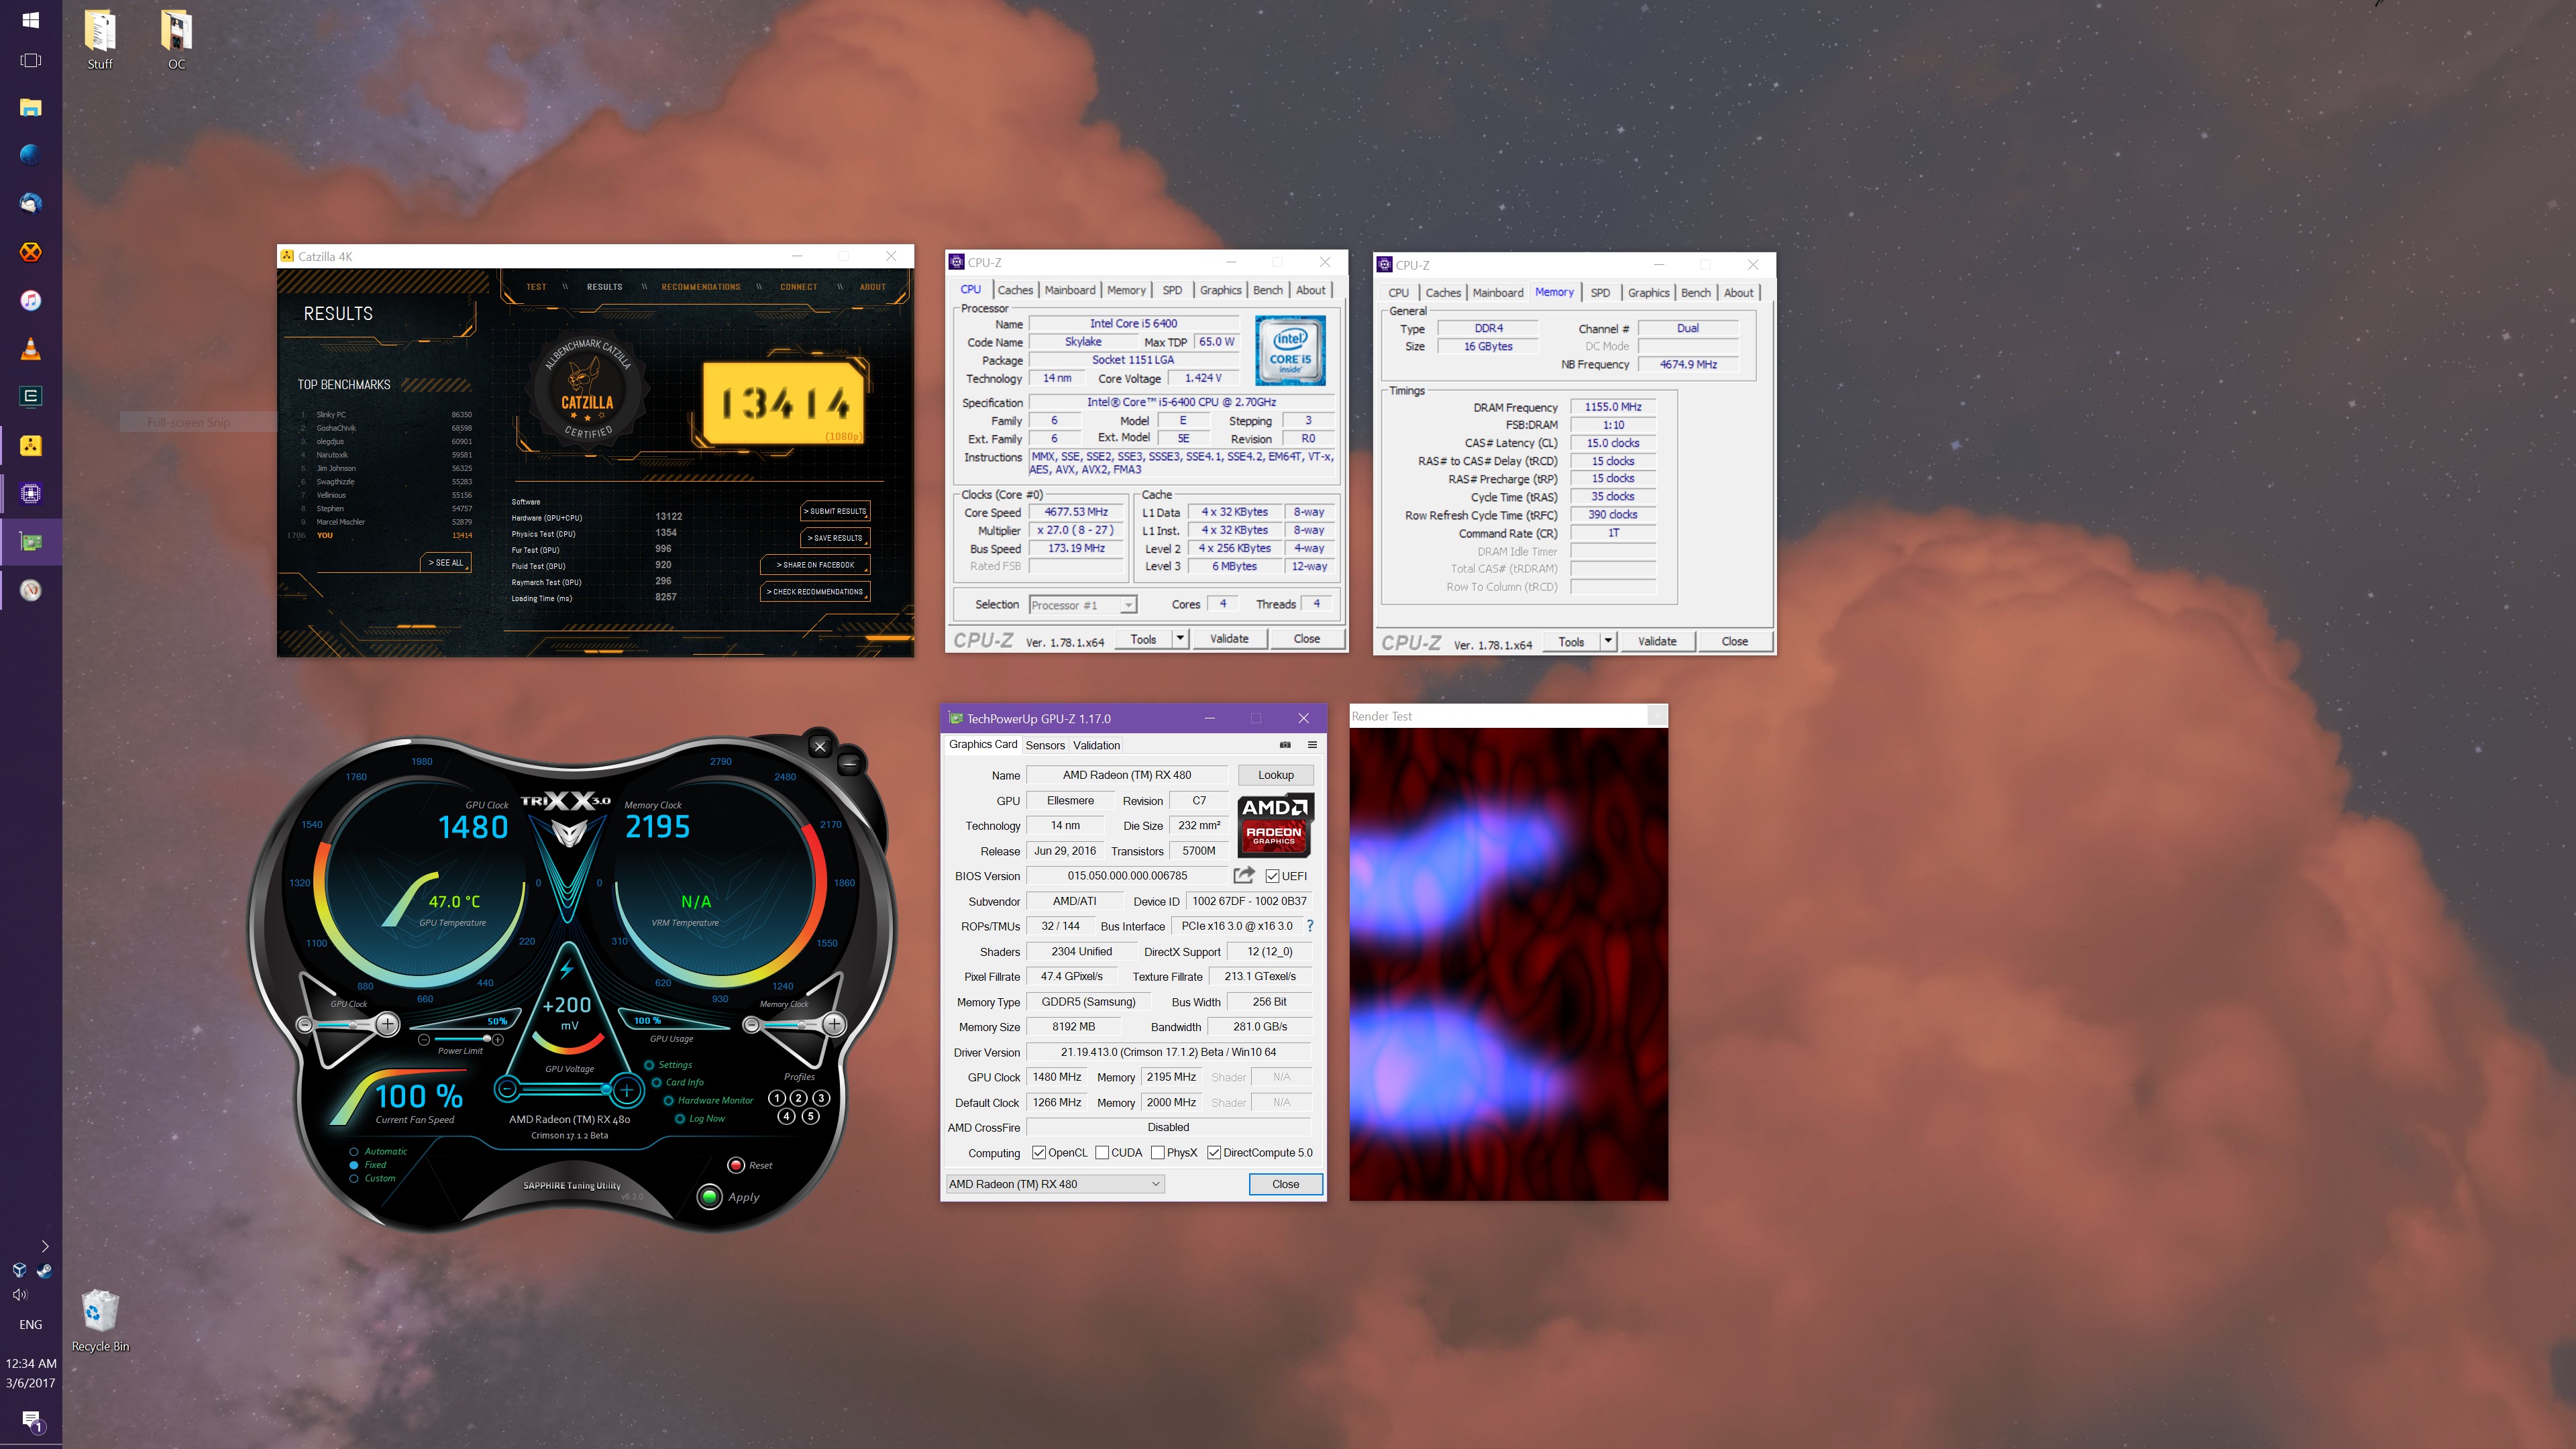This screenshot has height=1449, width=2576.
Task: Increase Power Limit with small plus icon
Action: pyautogui.click(x=498, y=1040)
